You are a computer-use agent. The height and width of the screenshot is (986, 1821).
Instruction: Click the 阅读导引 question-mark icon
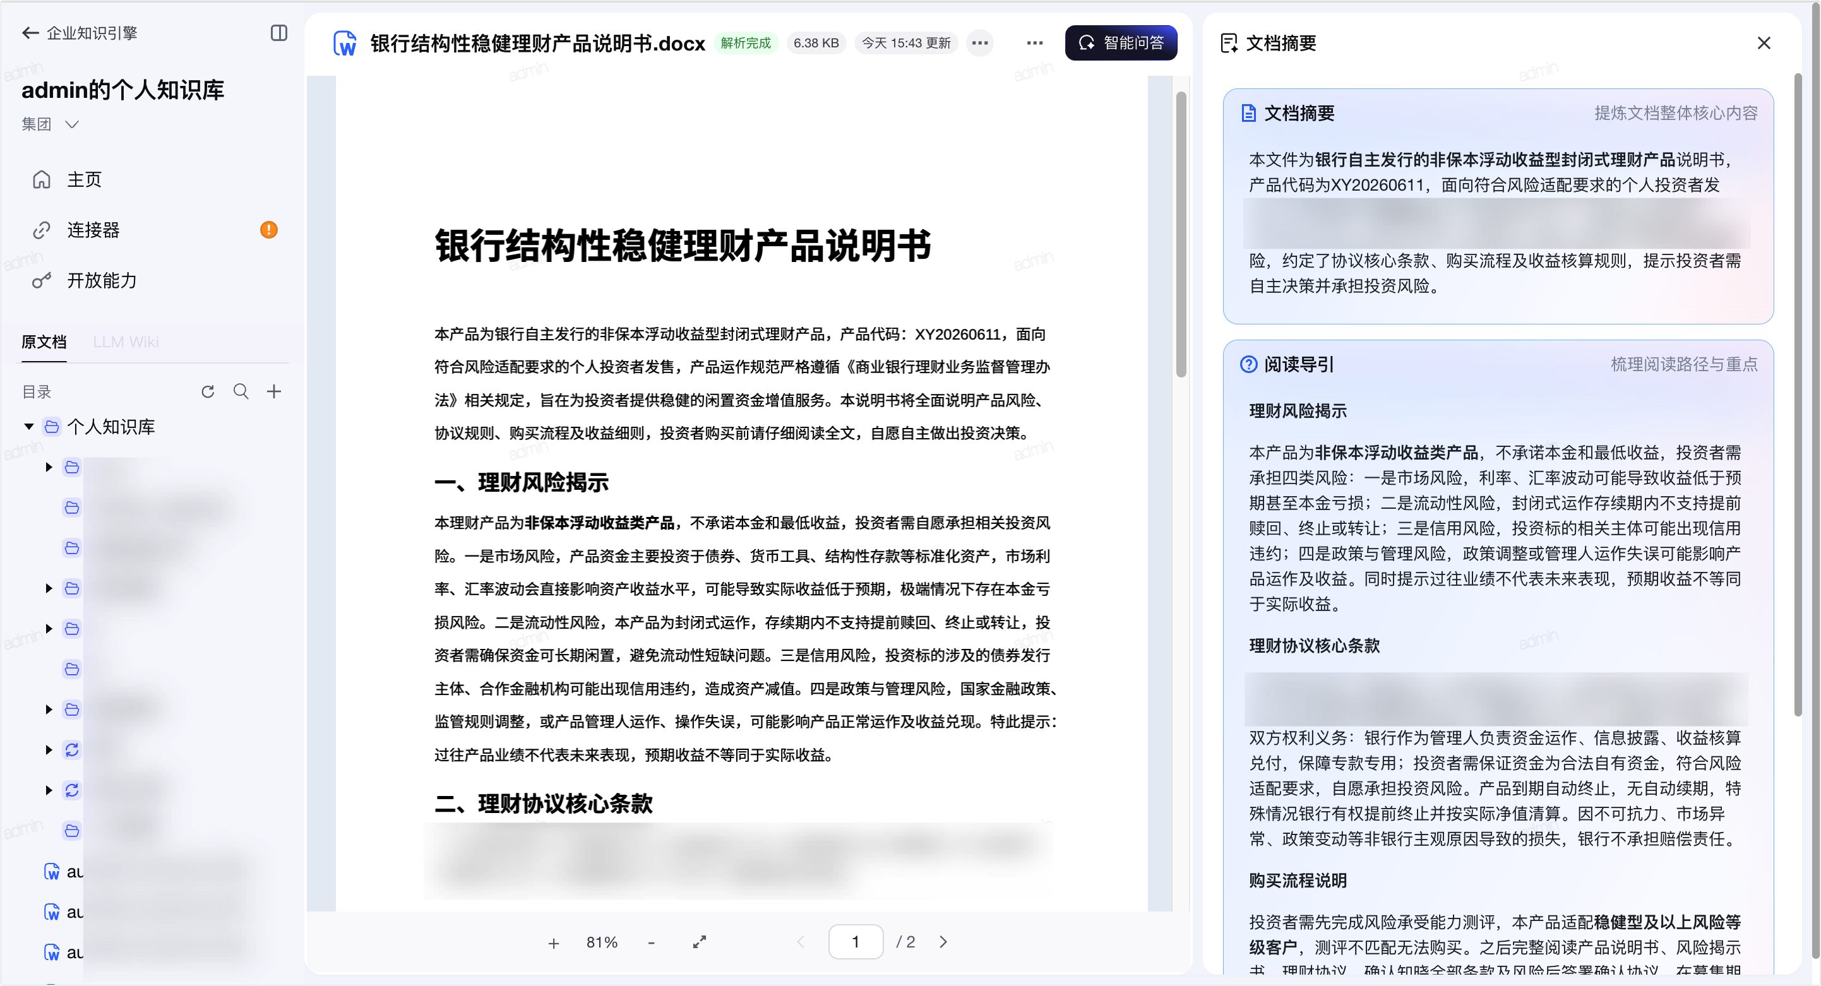coord(1248,364)
